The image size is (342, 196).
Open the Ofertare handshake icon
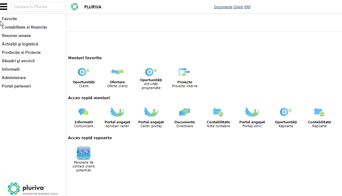(x=117, y=72)
